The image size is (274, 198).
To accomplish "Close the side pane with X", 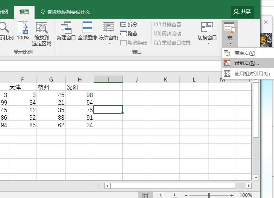I will [x=266, y=22].
